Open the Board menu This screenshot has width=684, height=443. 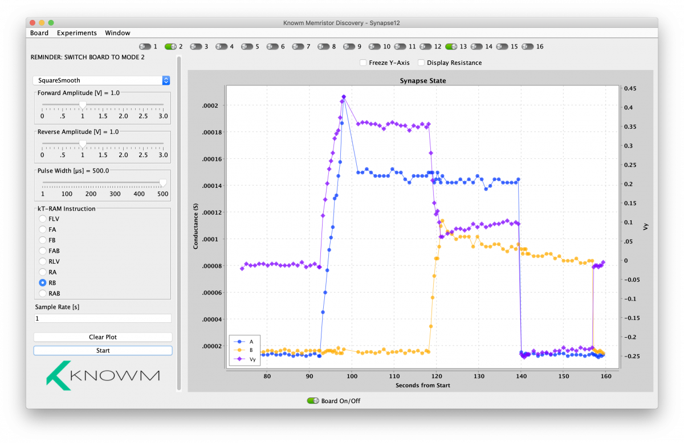tap(39, 33)
